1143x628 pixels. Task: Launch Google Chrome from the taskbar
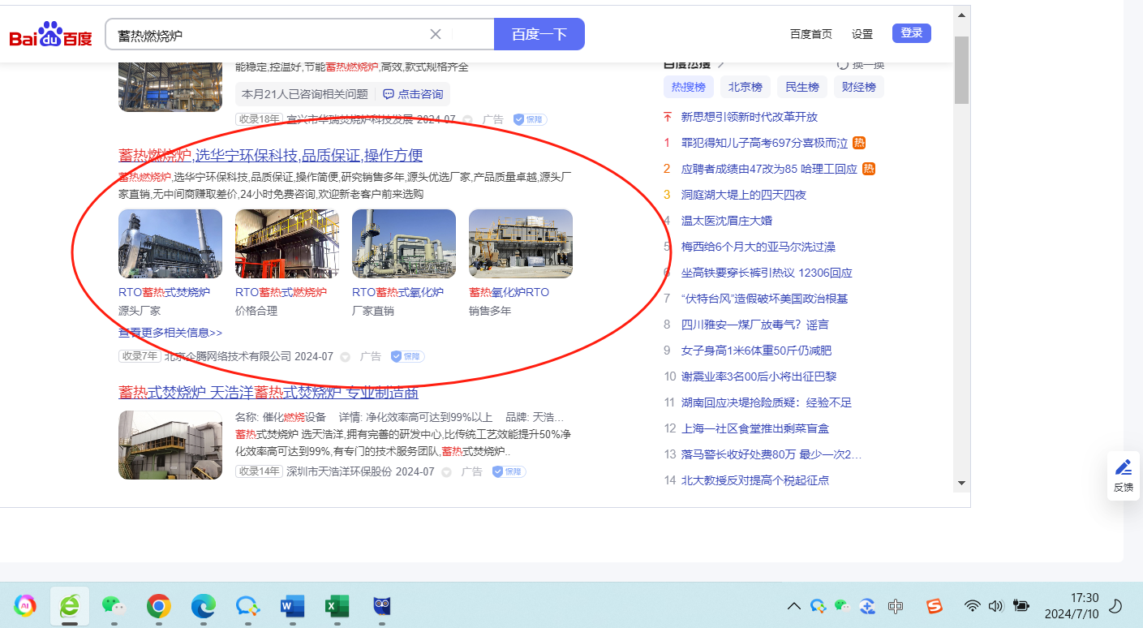click(158, 605)
